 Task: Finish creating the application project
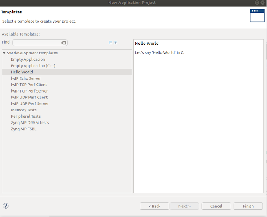(248, 206)
